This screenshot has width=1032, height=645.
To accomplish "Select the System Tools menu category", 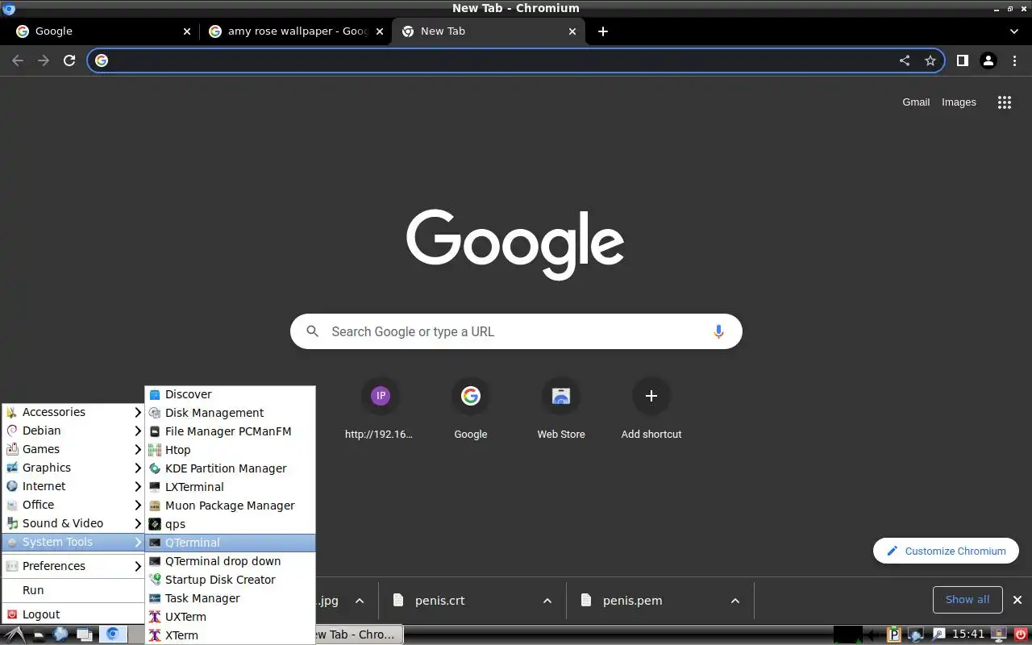I will click(x=73, y=542).
